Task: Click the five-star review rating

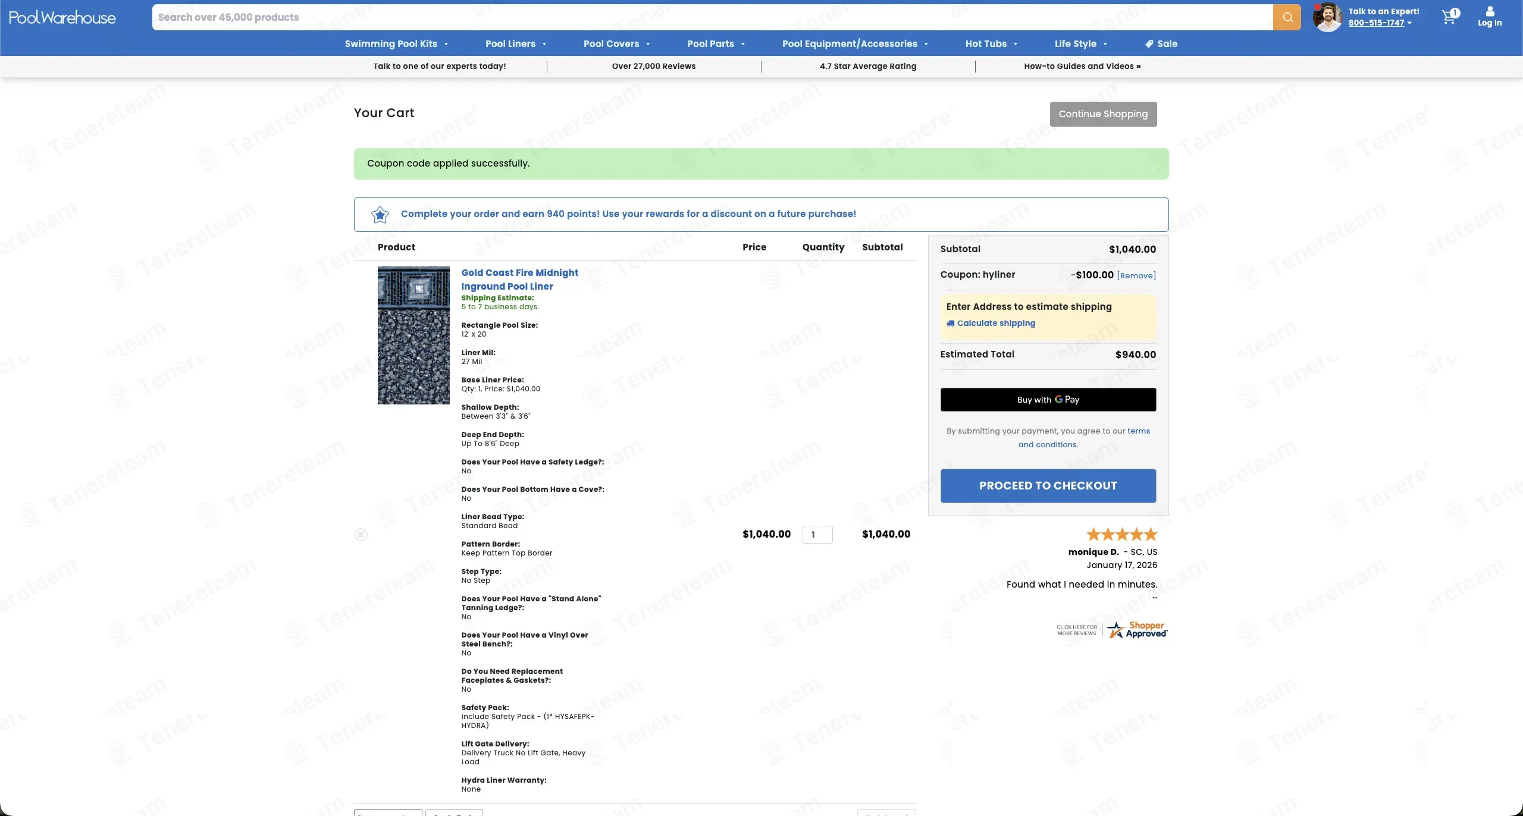Action: click(1121, 534)
